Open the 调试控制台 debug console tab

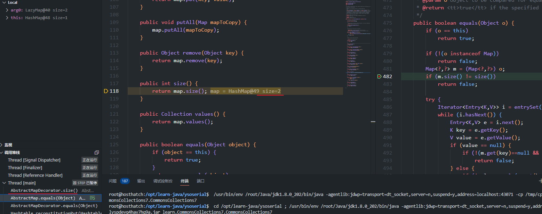tap(163, 181)
